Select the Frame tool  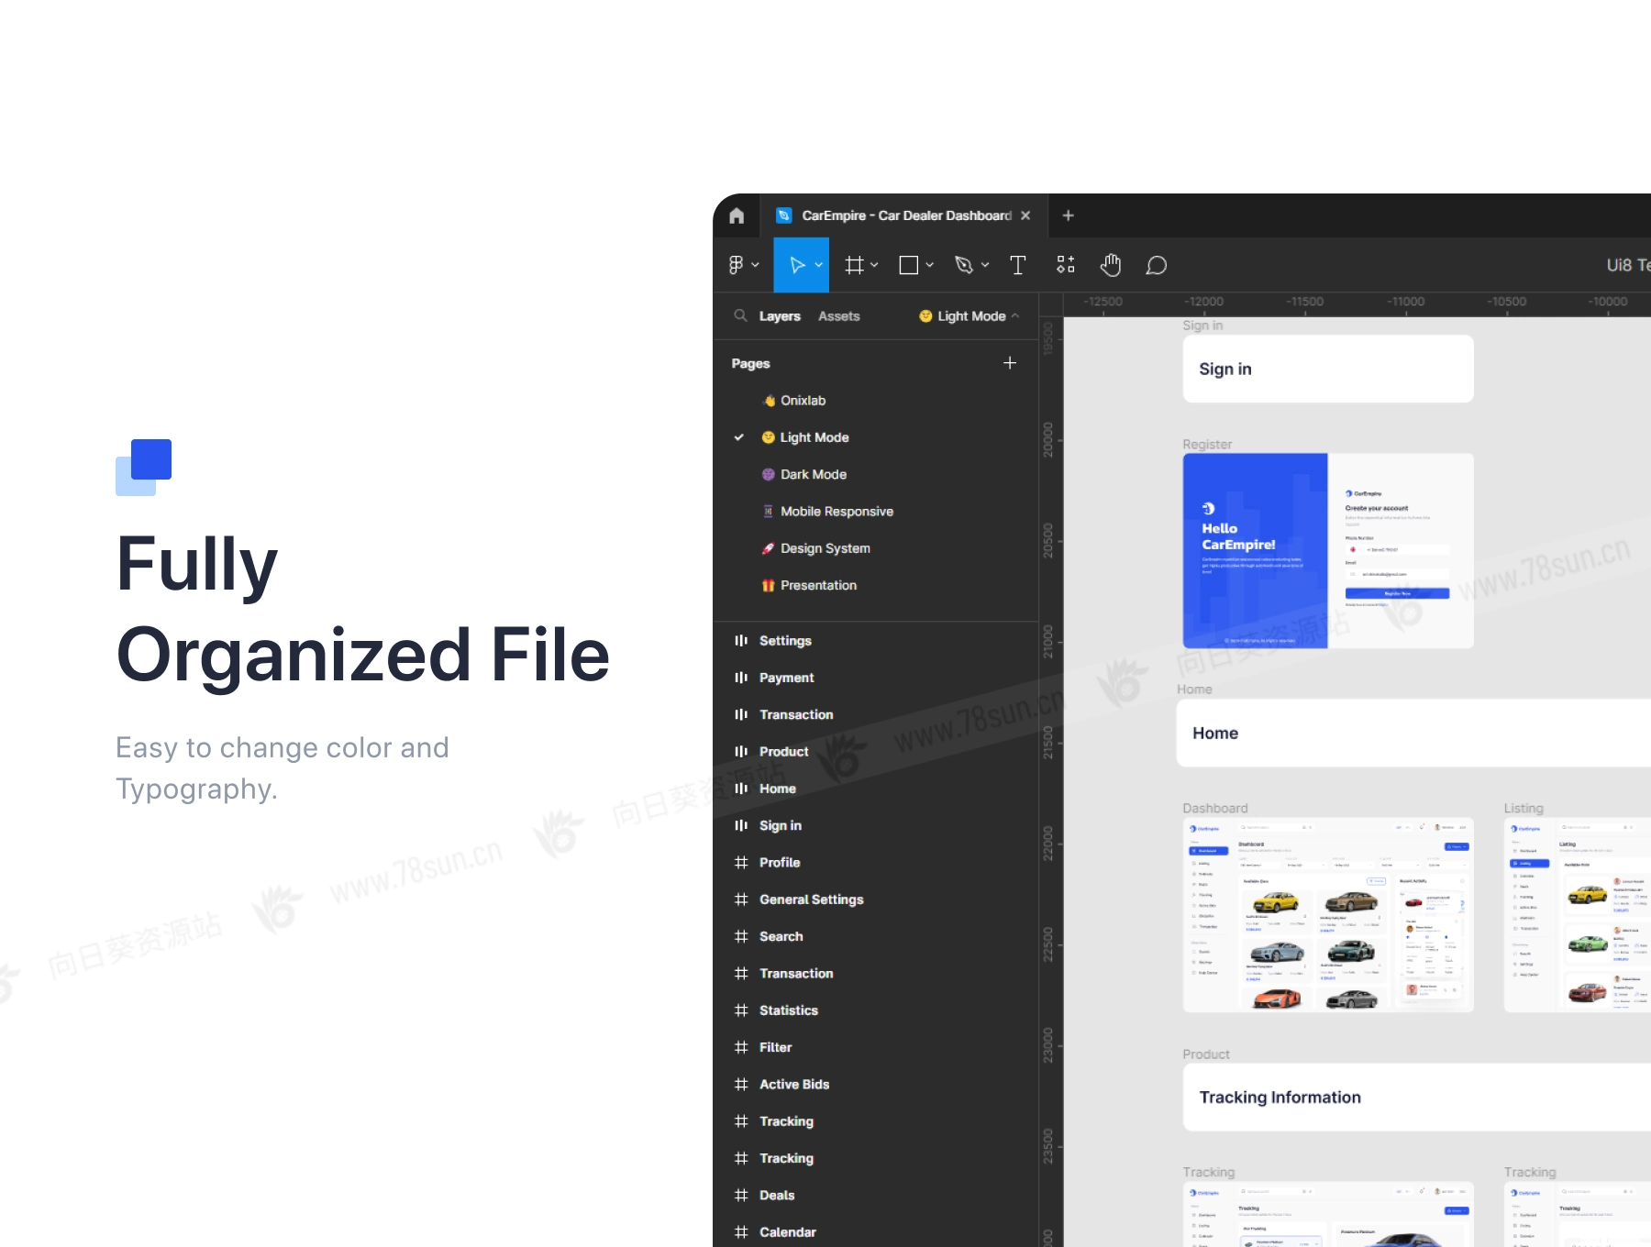click(x=854, y=265)
